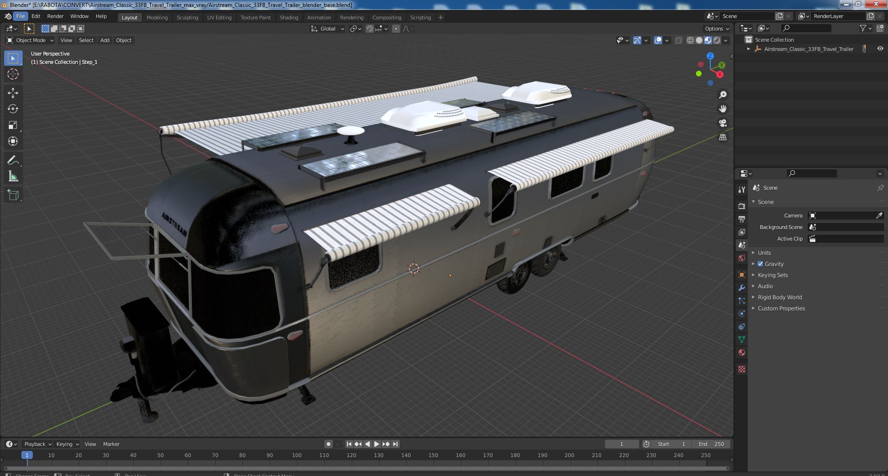Activate the Scale tool
888x476 pixels.
click(13, 125)
